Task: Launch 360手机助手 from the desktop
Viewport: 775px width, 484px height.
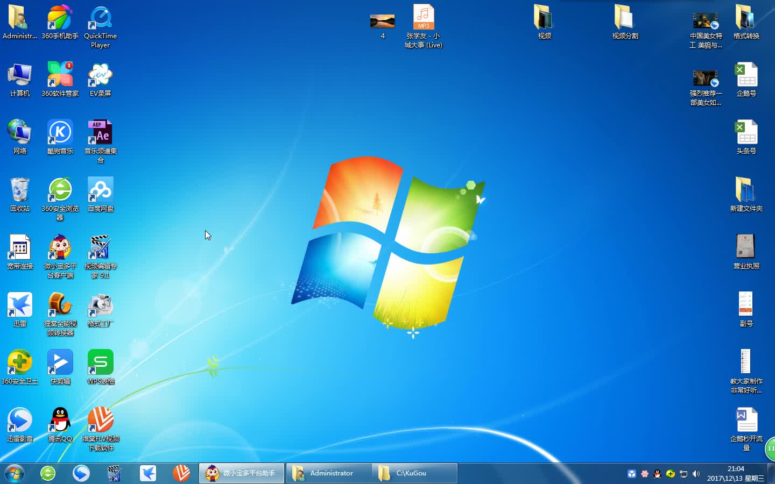Action: click(60, 23)
